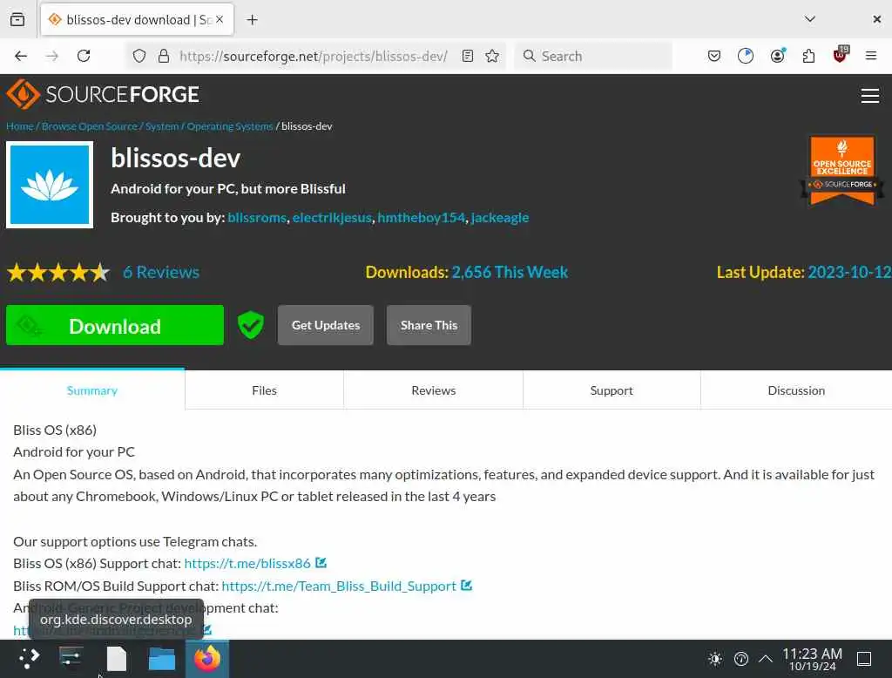892x678 pixels.
Task: Click the SourceForge logo
Action: (x=103, y=94)
